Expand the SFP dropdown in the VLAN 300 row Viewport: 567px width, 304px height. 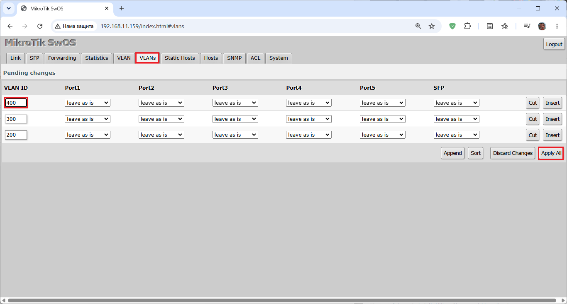point(456,119)
